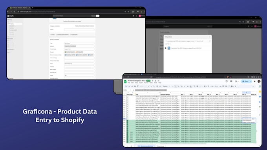Click Add filter in the products dialog
267x150 pixels.
tap(168, 44)
